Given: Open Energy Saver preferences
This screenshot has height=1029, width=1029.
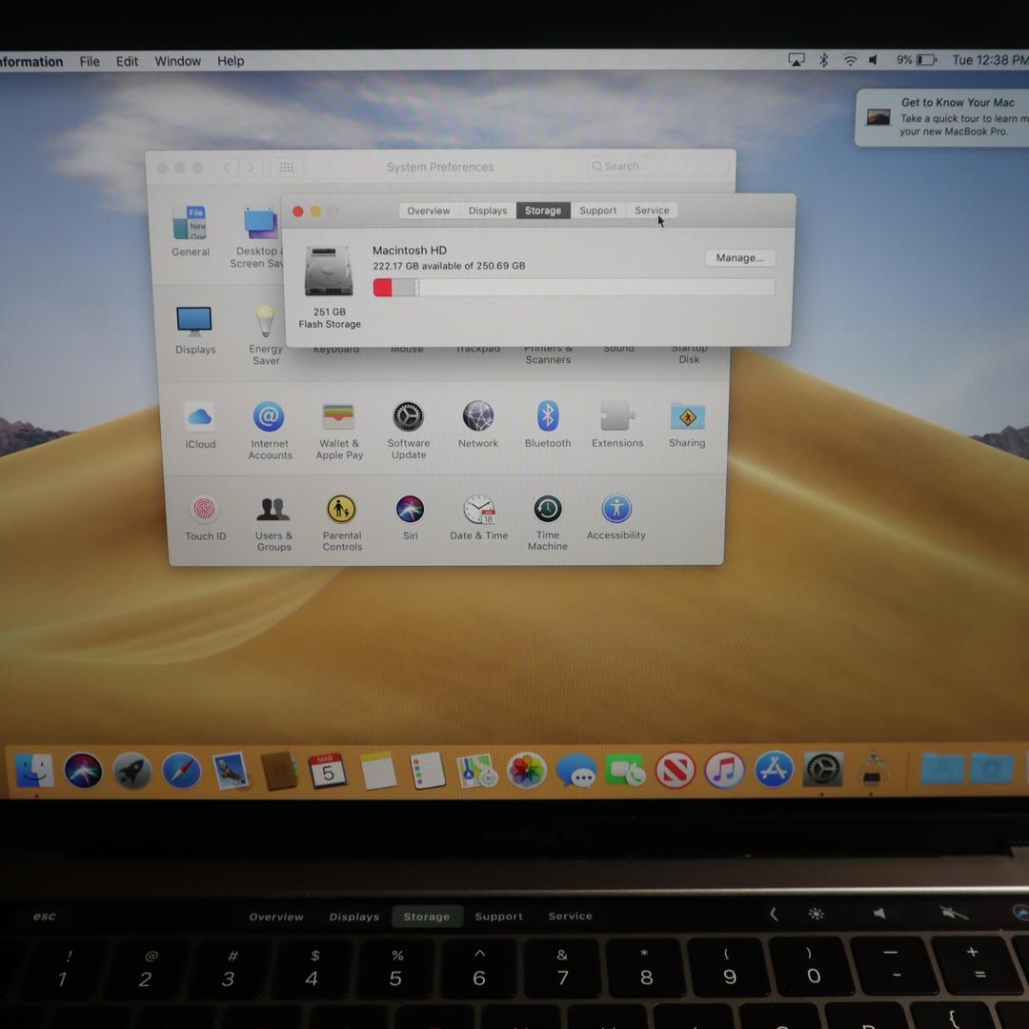Looking at the screenshot, I should (x=265, y=322).
